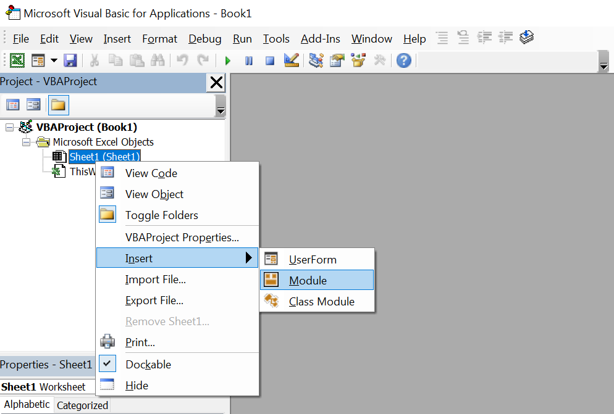Click the Save icon on the toolbar
Image resolution: width=614 pixels, height=414 pixels.
pos(70,60)
